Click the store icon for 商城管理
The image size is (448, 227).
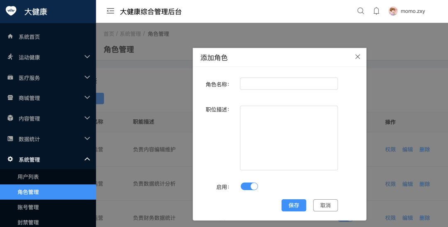[x=10, y=98]
